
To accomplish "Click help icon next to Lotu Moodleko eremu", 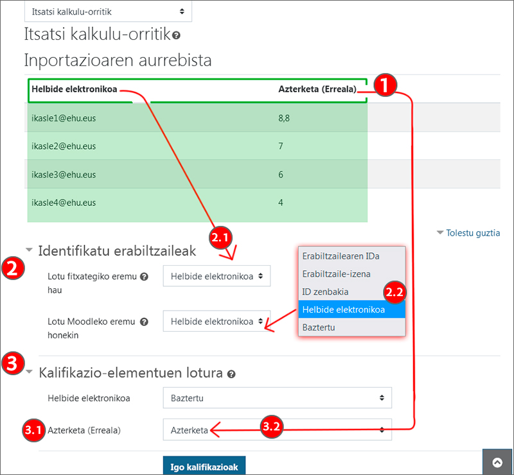I will click(x=144, y=322).
